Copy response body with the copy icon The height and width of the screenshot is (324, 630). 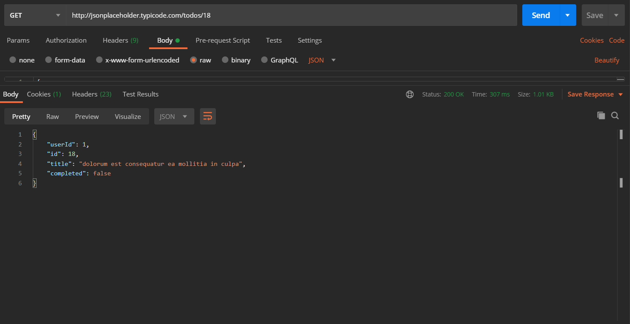[601, 115]
